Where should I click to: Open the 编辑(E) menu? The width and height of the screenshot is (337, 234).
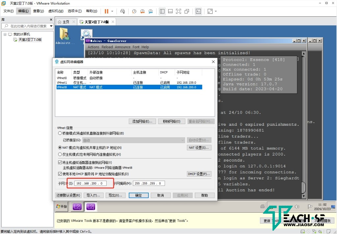coord(23,11)
